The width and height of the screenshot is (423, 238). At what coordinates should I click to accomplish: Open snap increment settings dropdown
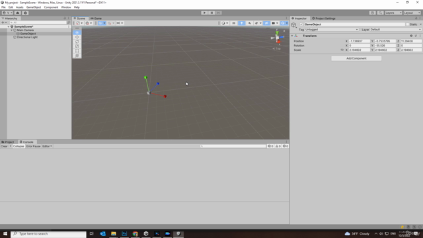(120, 23)
